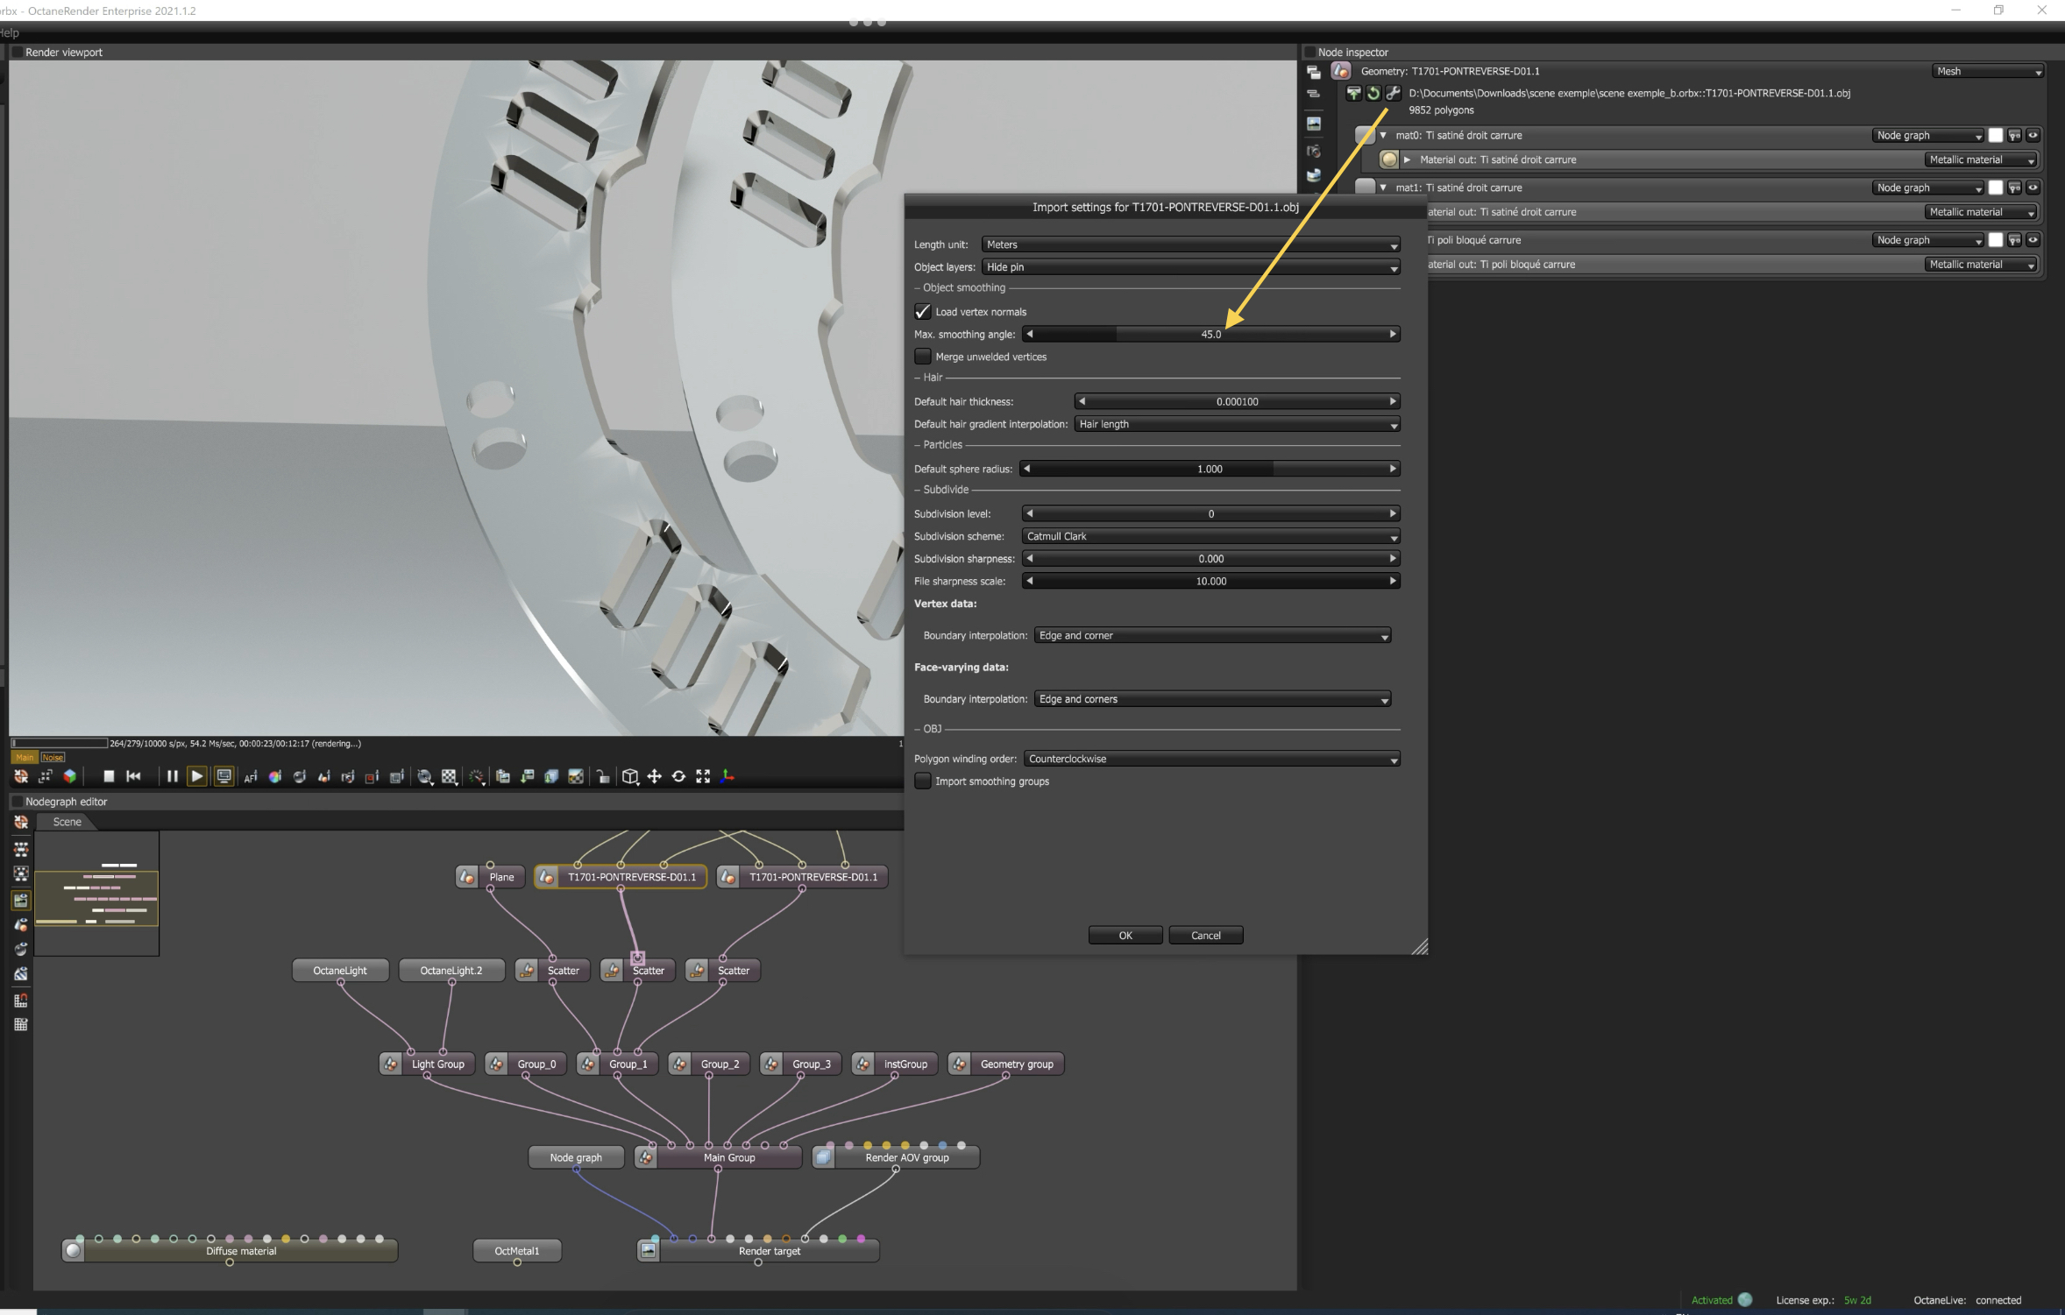The image size is (2065, 1315).
Task: Check Import smoothing groups option
Action: 922,781
